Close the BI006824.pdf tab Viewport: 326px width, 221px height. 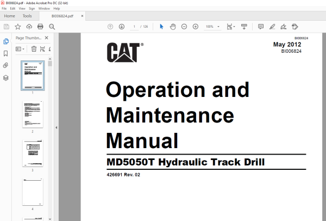(x=82, y=16)
